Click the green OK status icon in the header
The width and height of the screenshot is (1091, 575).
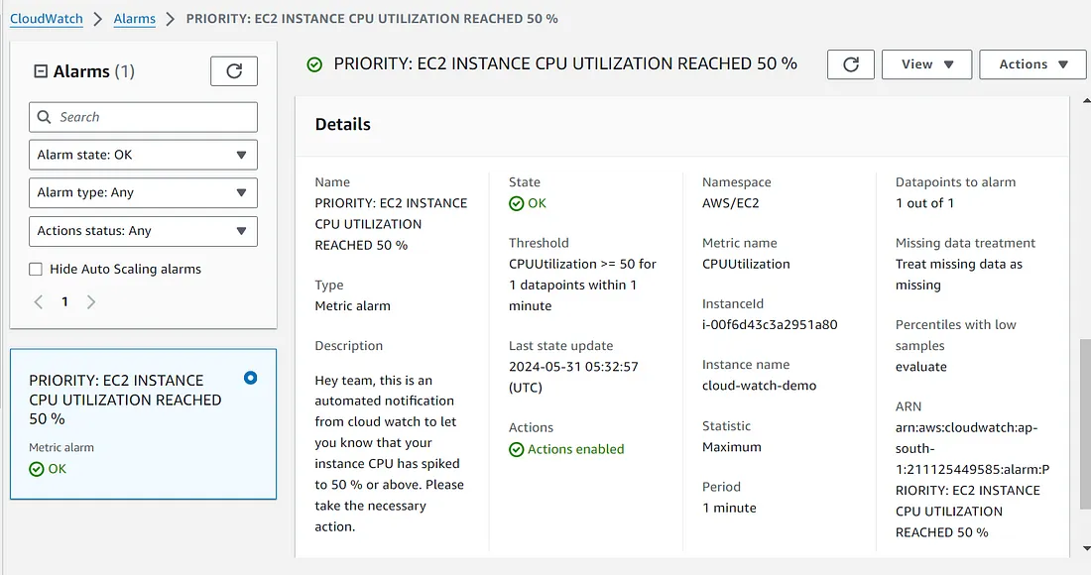click(314, 64)
